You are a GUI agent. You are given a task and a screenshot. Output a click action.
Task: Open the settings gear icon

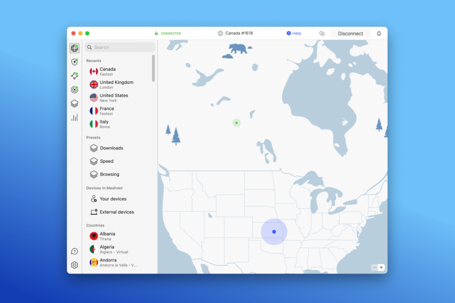tap(74, 265)
